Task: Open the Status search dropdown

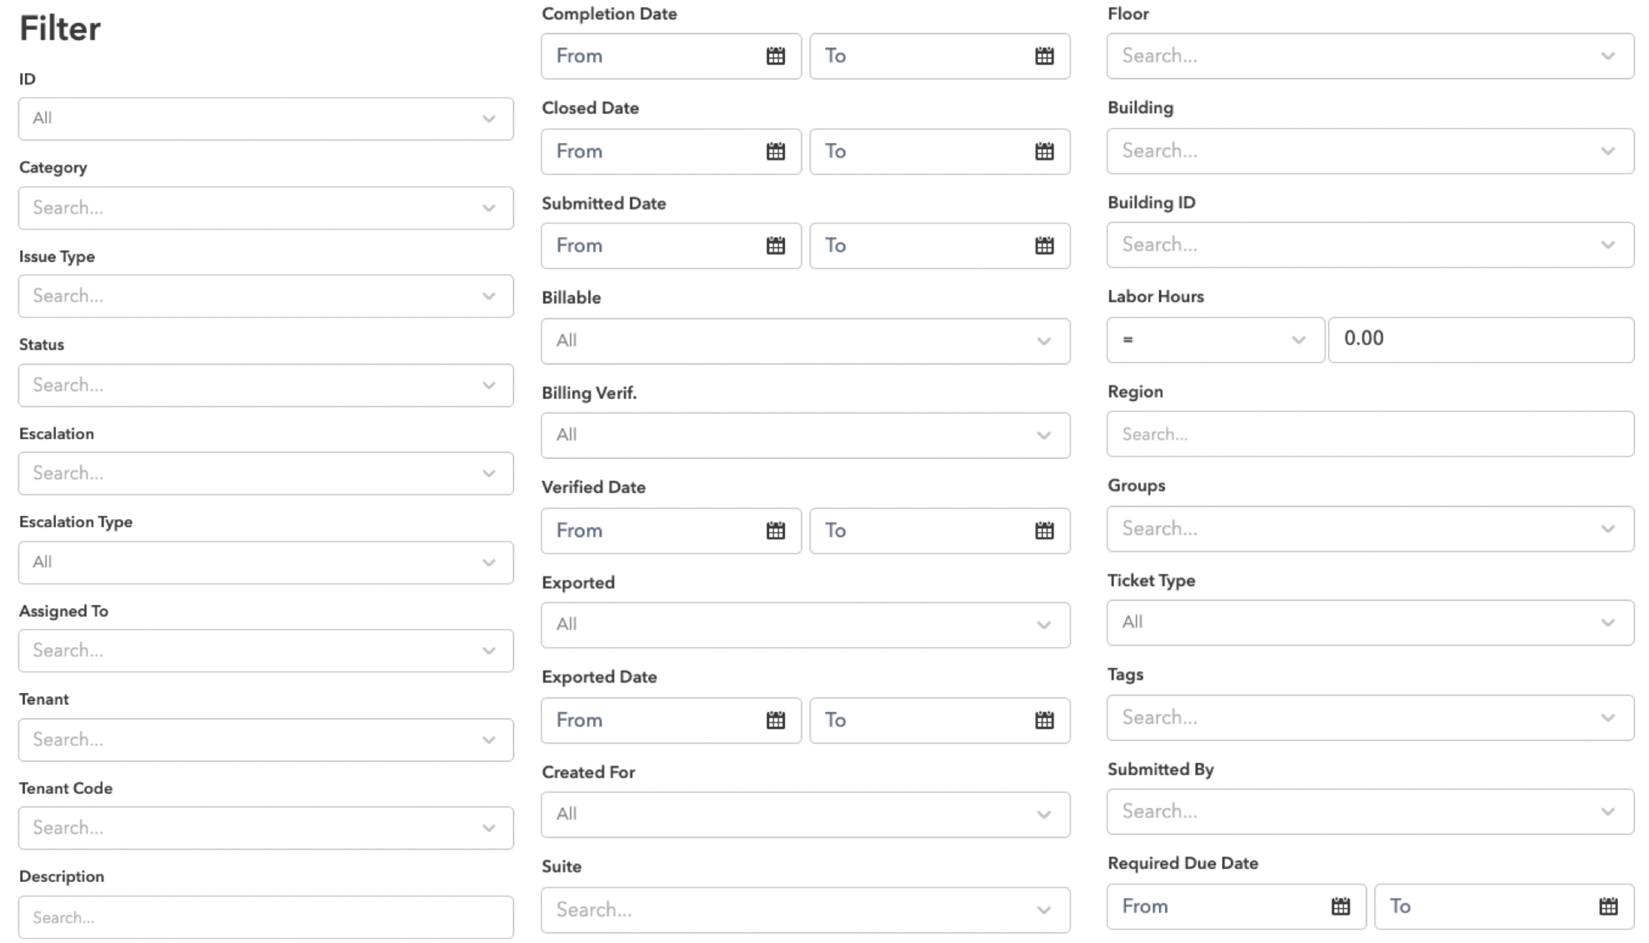Action: coord(266,385)
